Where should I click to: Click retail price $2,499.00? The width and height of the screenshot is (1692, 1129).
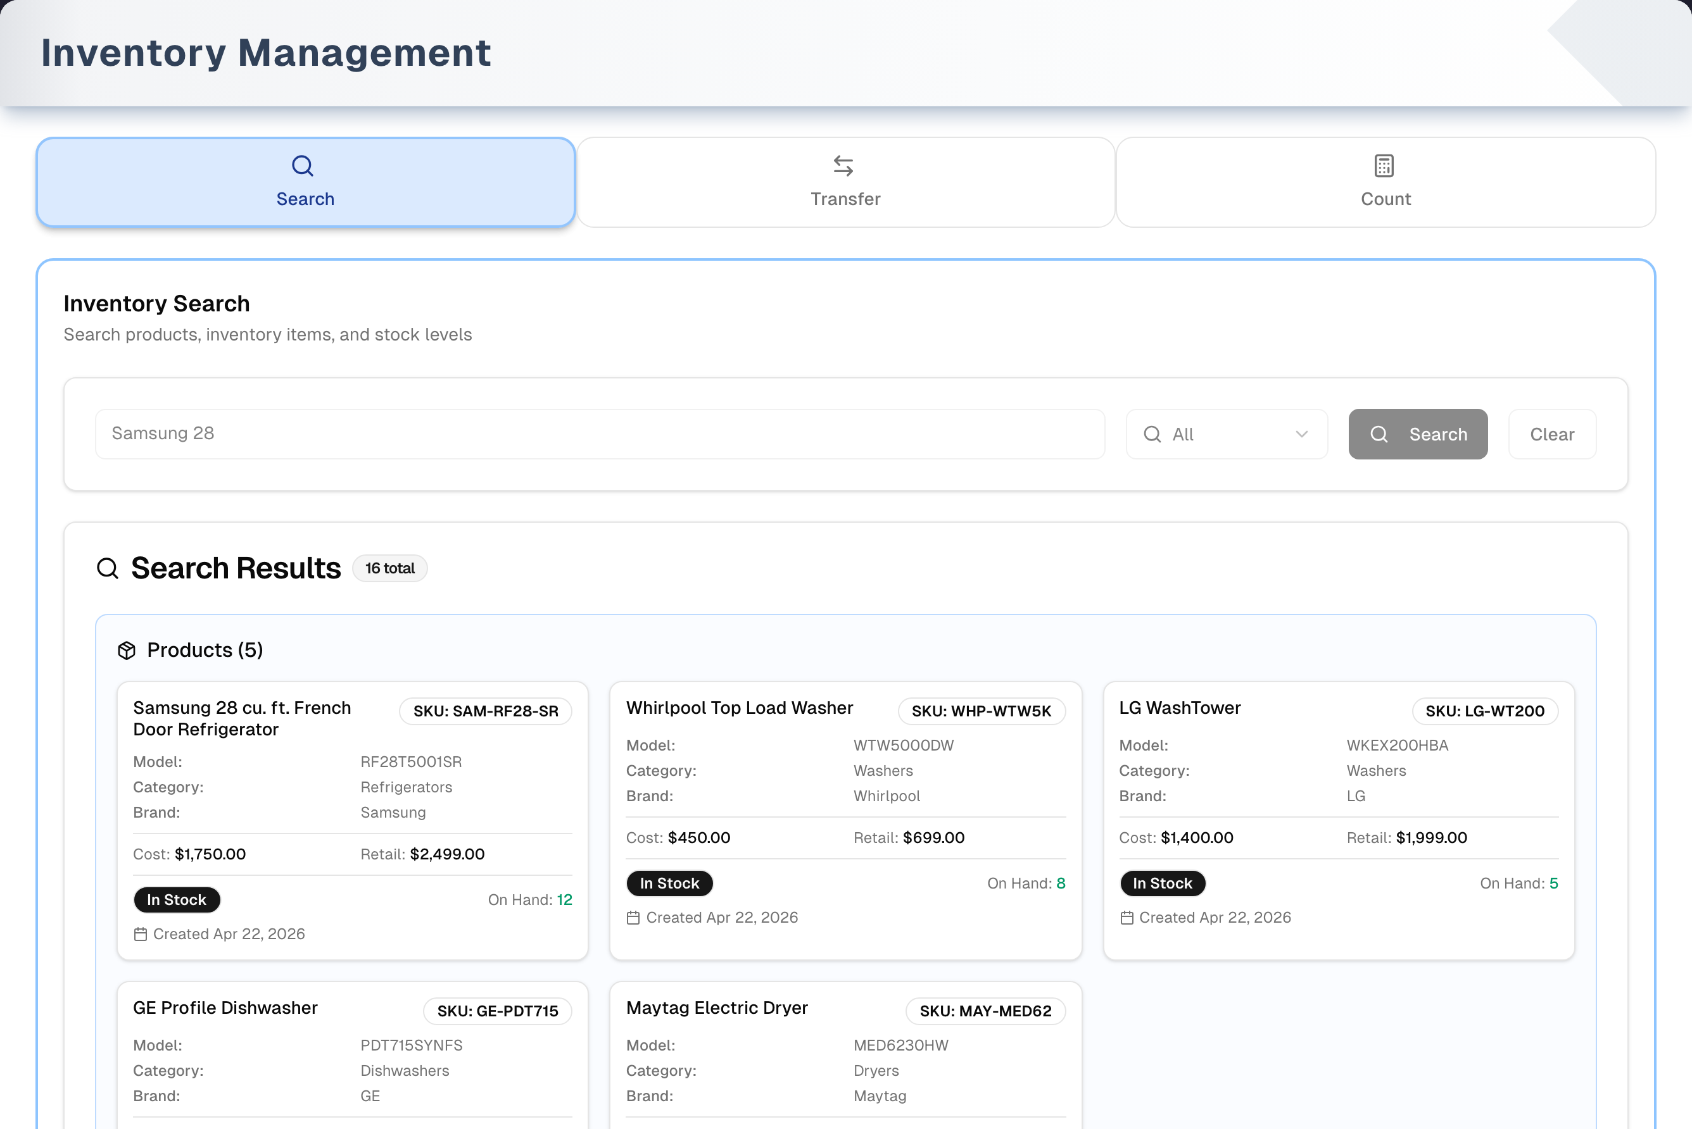tap(446, 854)
